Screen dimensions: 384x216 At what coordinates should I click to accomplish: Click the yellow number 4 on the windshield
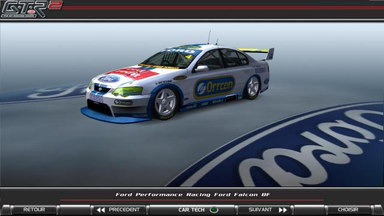point(188,57)
